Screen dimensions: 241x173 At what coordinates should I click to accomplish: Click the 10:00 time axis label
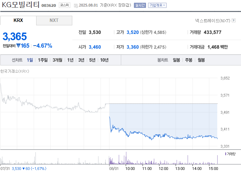coord(130,169)
